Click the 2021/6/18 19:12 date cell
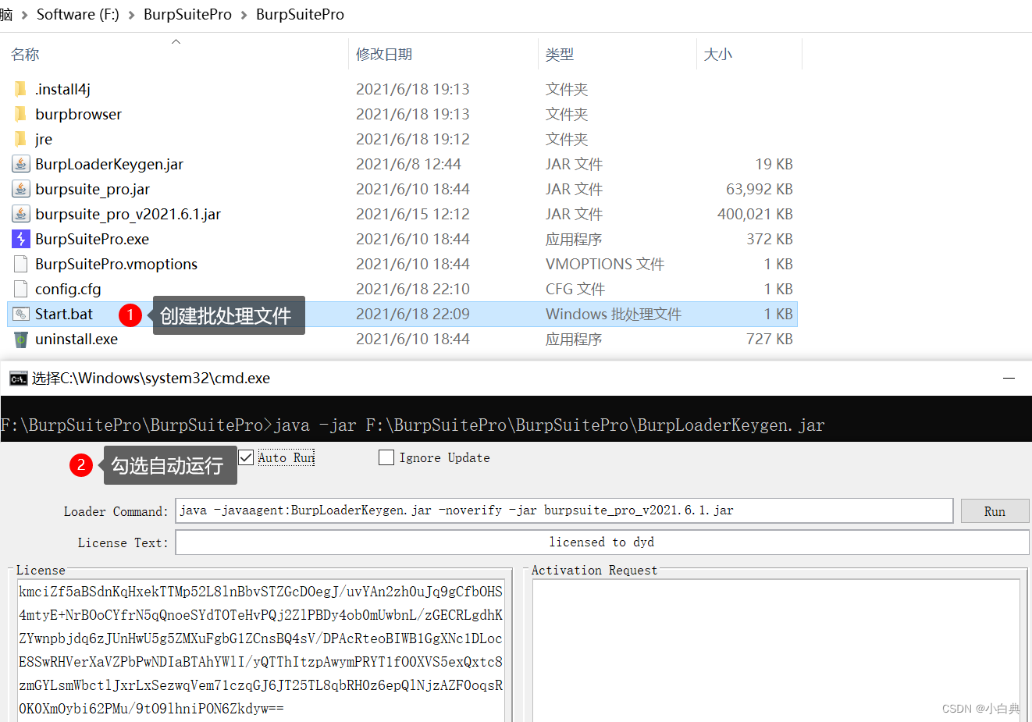Viewport: 1032px width, 722px height. click(x=413, y=139)
